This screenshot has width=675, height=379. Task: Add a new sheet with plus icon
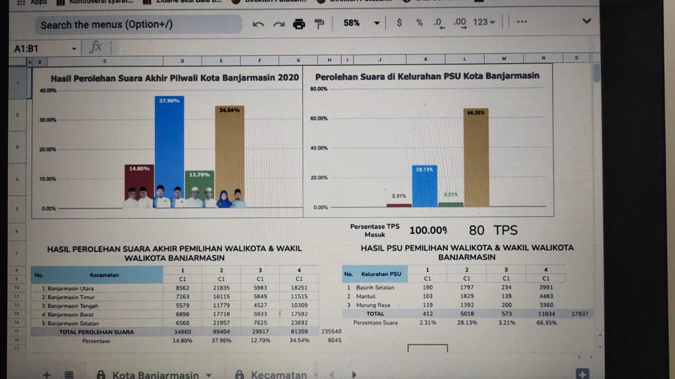[46, 374]
